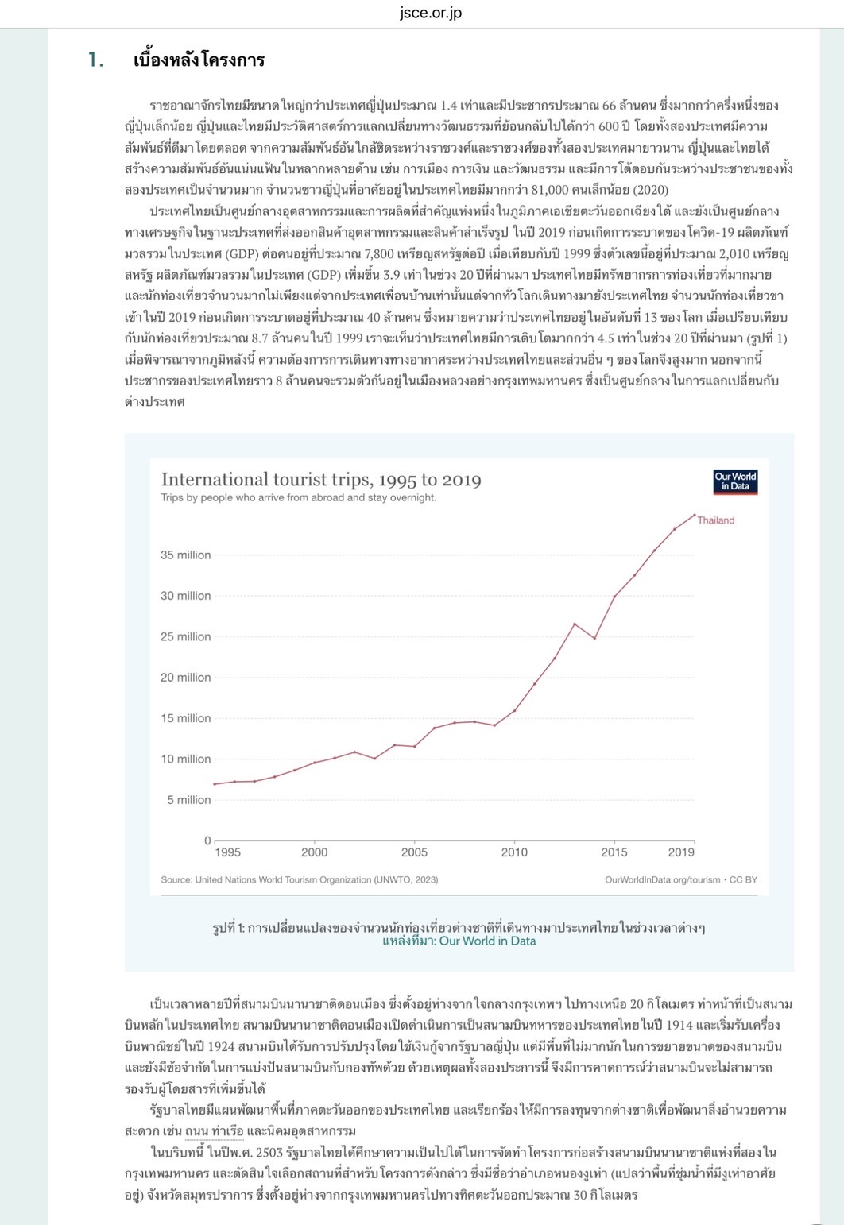The width and height of the screenshot is (844, 1225).
Task: Select the section heading 'เบื้องหลังโครงการ'
Action: click(199, 60)
